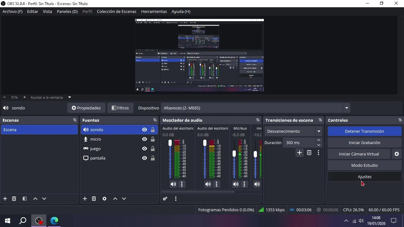Undock the Controles panel
Viewport: 404px width, 227px height.
(400, 120)
